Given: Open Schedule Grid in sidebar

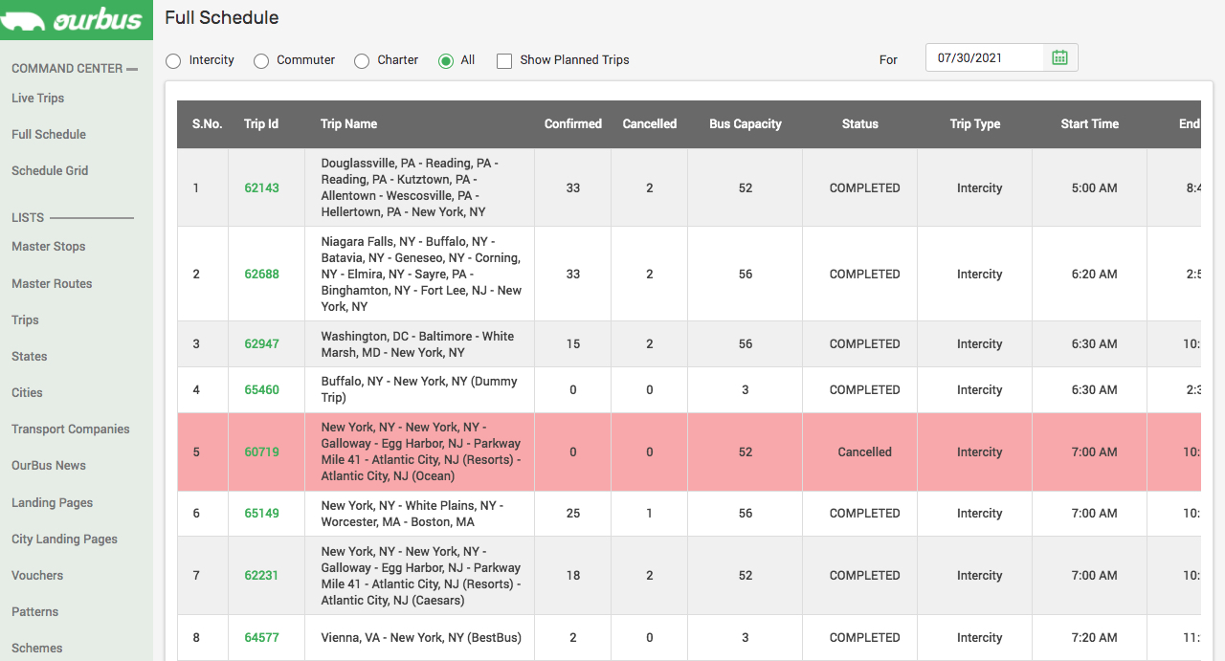Looking at the screenshot, I should [x=50, y=170].
